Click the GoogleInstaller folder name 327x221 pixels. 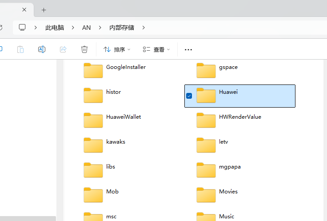pyautogui.click(x=126, y=67)
